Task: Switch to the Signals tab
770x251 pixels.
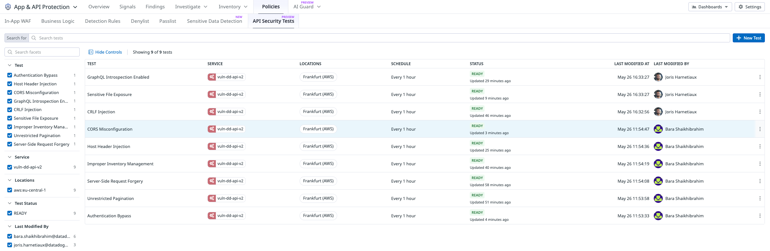Action: point(127,7)
